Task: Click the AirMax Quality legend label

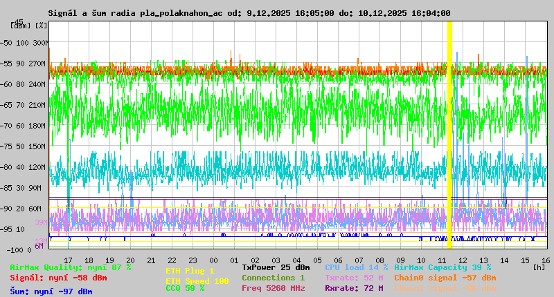Action: pyautogui.click(x=70, y=267)
